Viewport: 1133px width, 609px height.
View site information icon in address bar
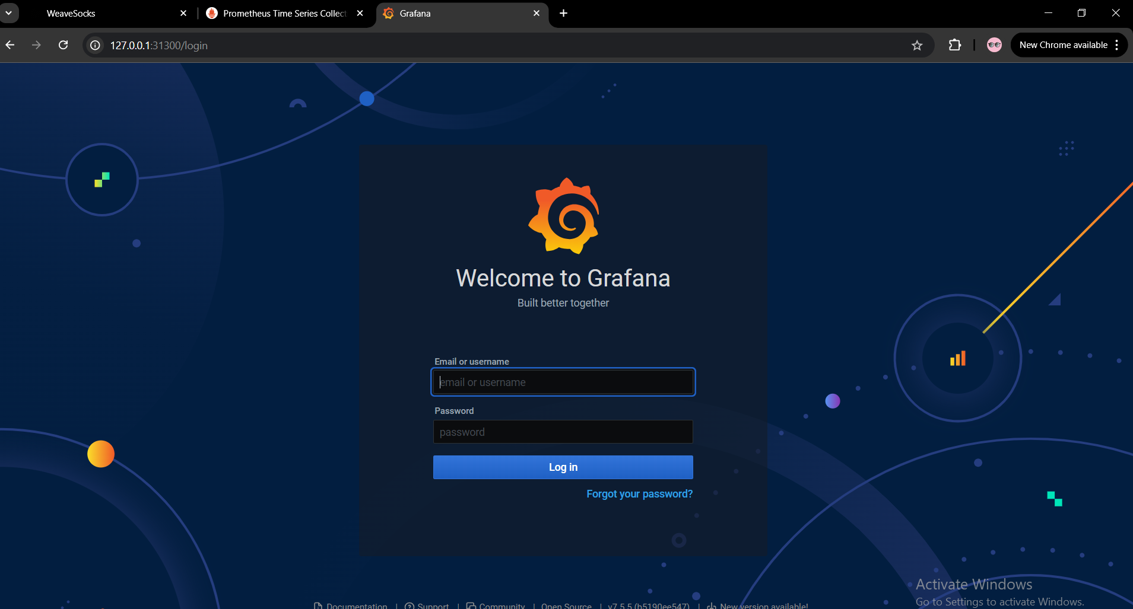[x=95, y=45]
